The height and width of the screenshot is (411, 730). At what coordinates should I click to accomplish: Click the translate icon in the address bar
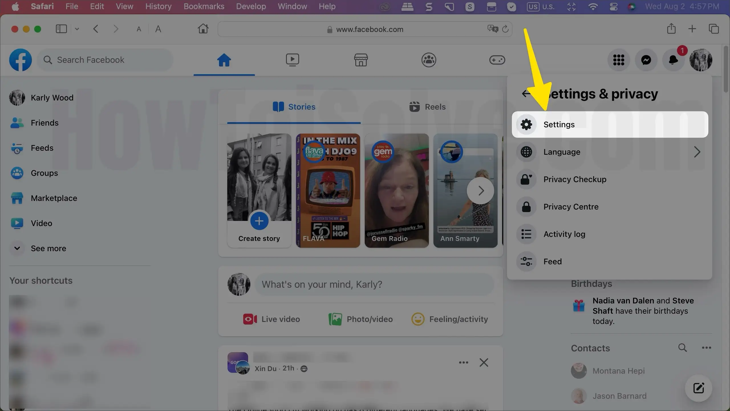pyautogui.click(x=492, y=29)
